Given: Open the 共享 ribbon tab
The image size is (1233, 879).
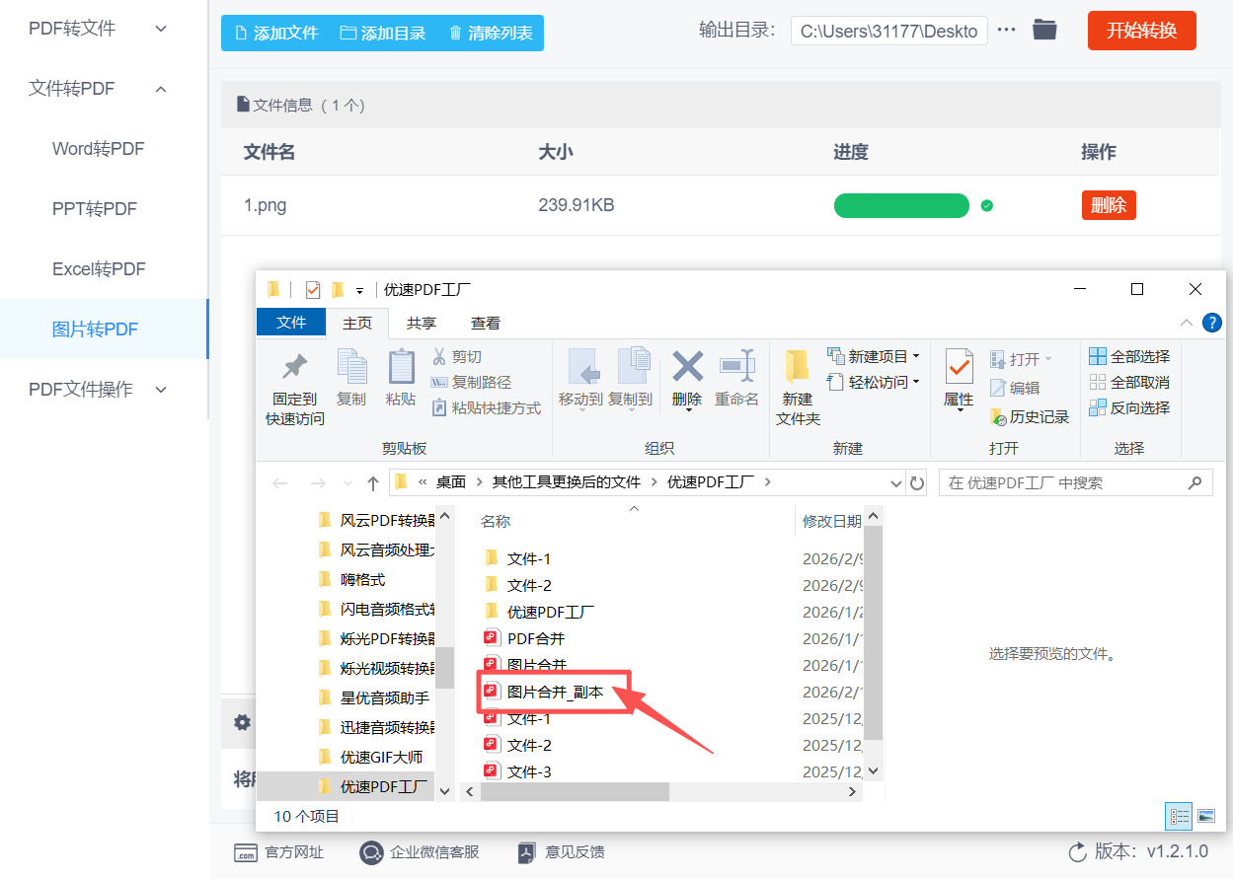Looking at the screenshot, I should tap(422, 323).
